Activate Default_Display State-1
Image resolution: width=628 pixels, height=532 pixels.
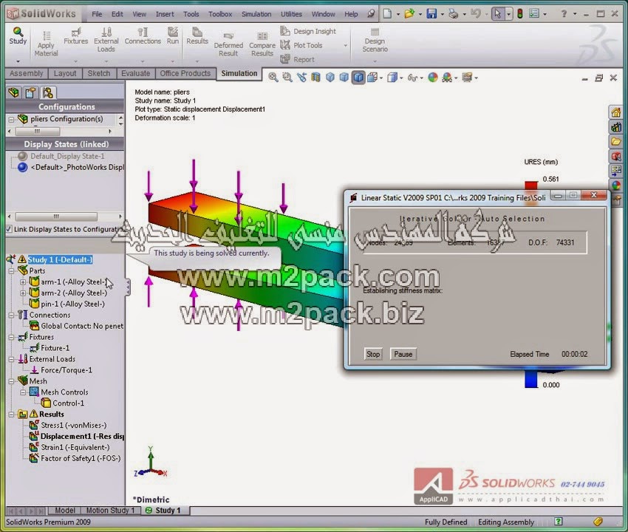(x=67, y=156)
